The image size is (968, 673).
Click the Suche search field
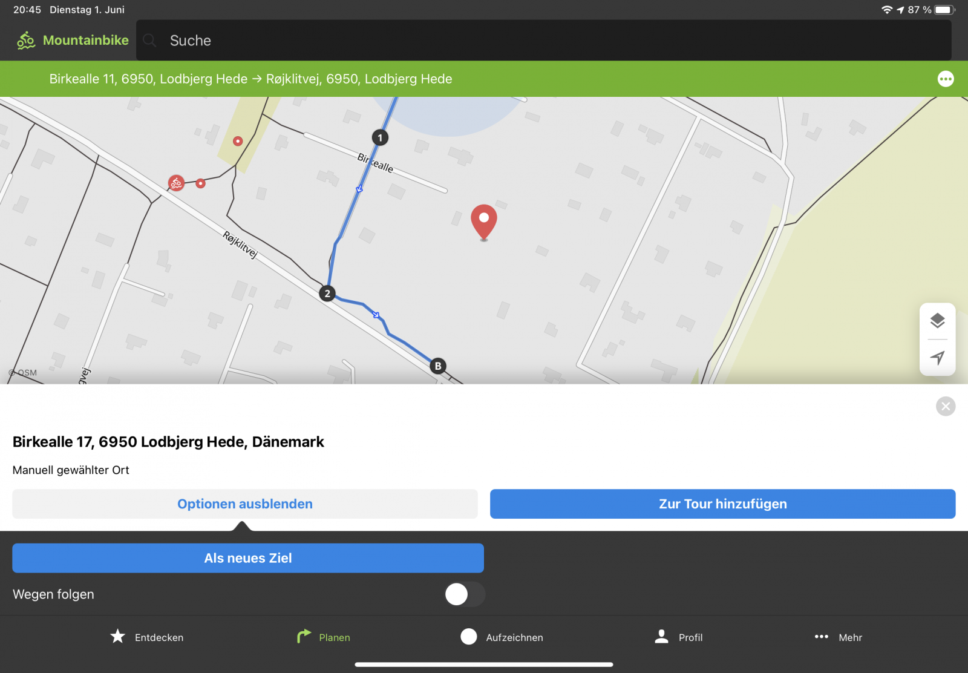coord(543,41)
